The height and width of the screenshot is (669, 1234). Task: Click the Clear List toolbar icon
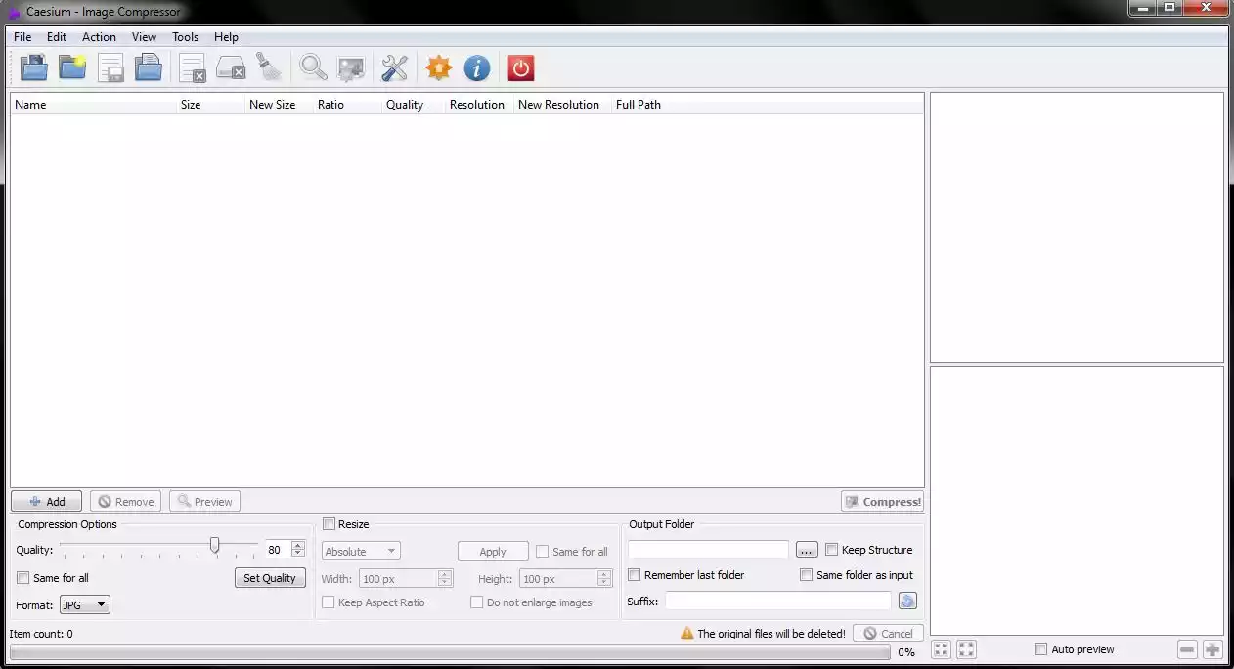[231, 67]
